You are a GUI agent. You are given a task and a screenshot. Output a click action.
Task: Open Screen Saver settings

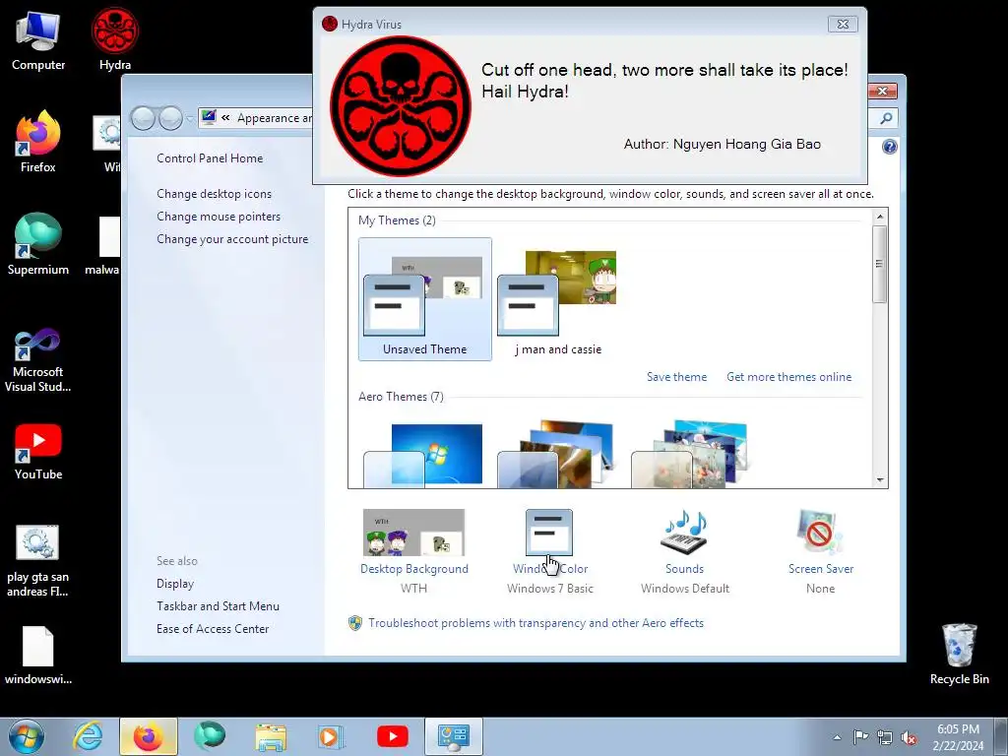point(820,550)
